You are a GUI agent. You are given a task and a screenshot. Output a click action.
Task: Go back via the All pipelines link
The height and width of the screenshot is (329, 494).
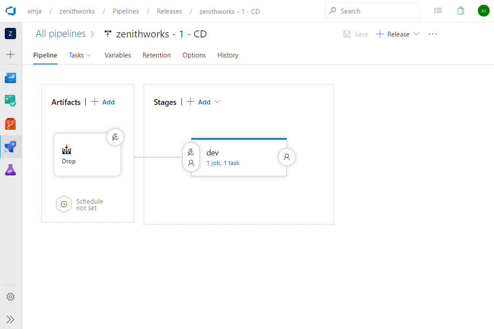coord(61,34)
